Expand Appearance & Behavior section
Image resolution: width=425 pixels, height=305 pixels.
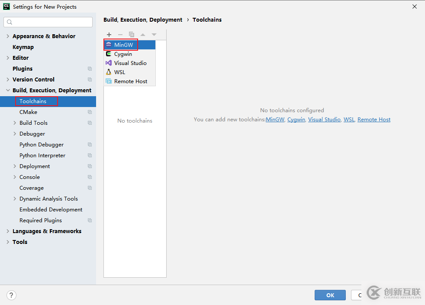[8, 36]
